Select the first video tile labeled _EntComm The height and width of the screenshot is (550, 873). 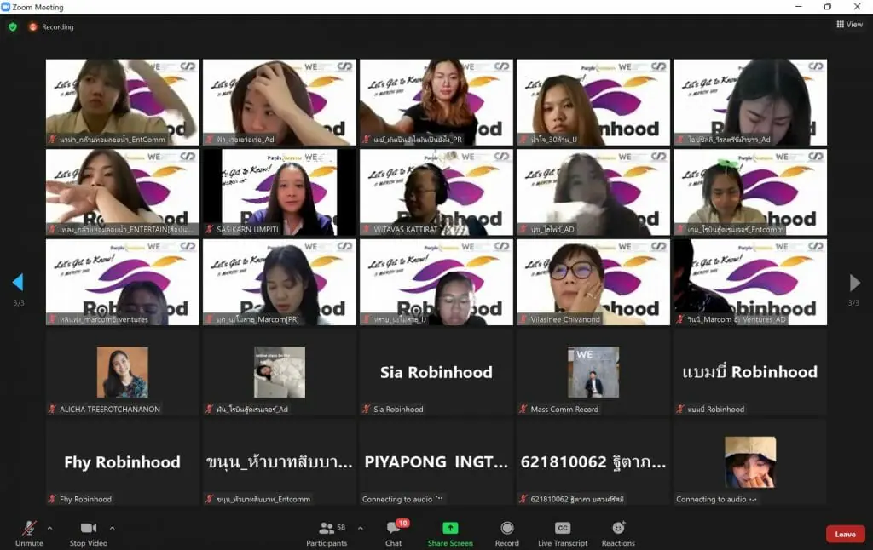coord(123,102)
